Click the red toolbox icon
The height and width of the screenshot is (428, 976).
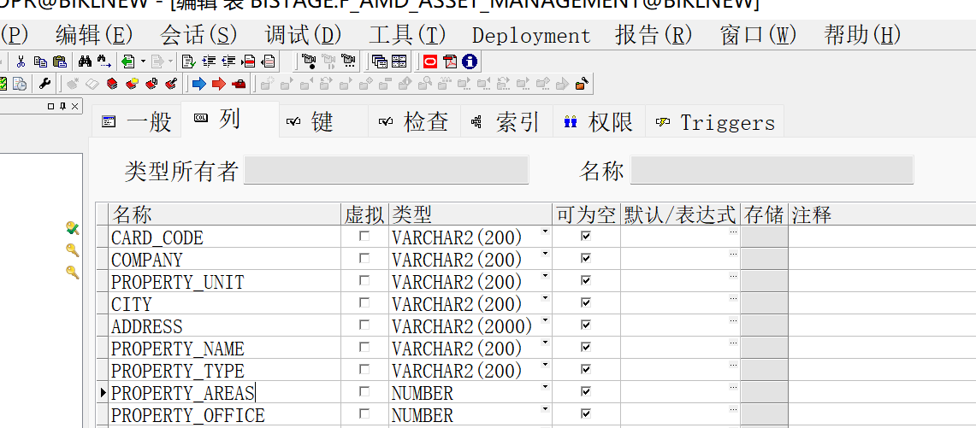(239, 84)
